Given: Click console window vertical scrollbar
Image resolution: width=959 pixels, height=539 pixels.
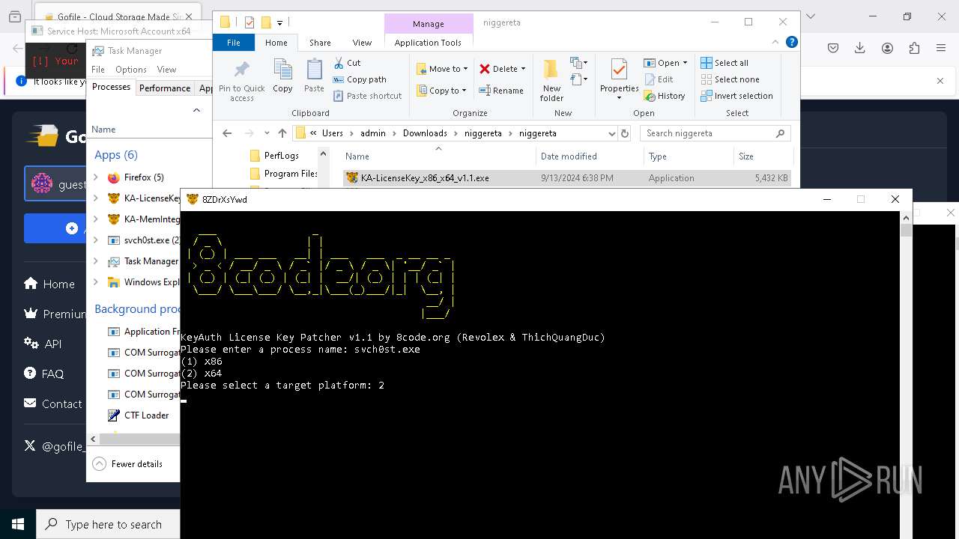Looking at the screenshot, I should click(906, 374).
